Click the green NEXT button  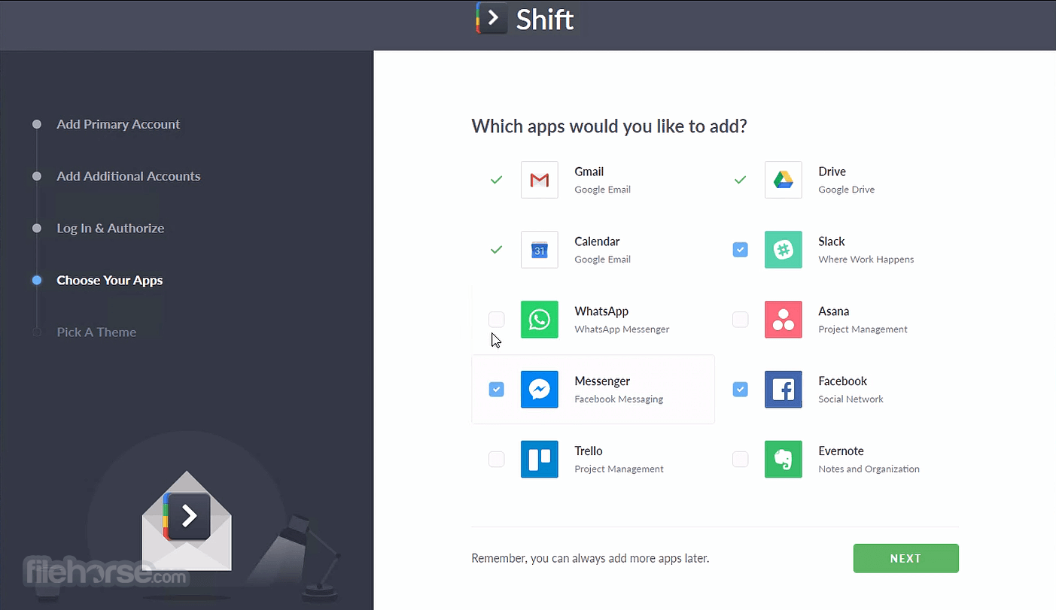coord(906,559)
